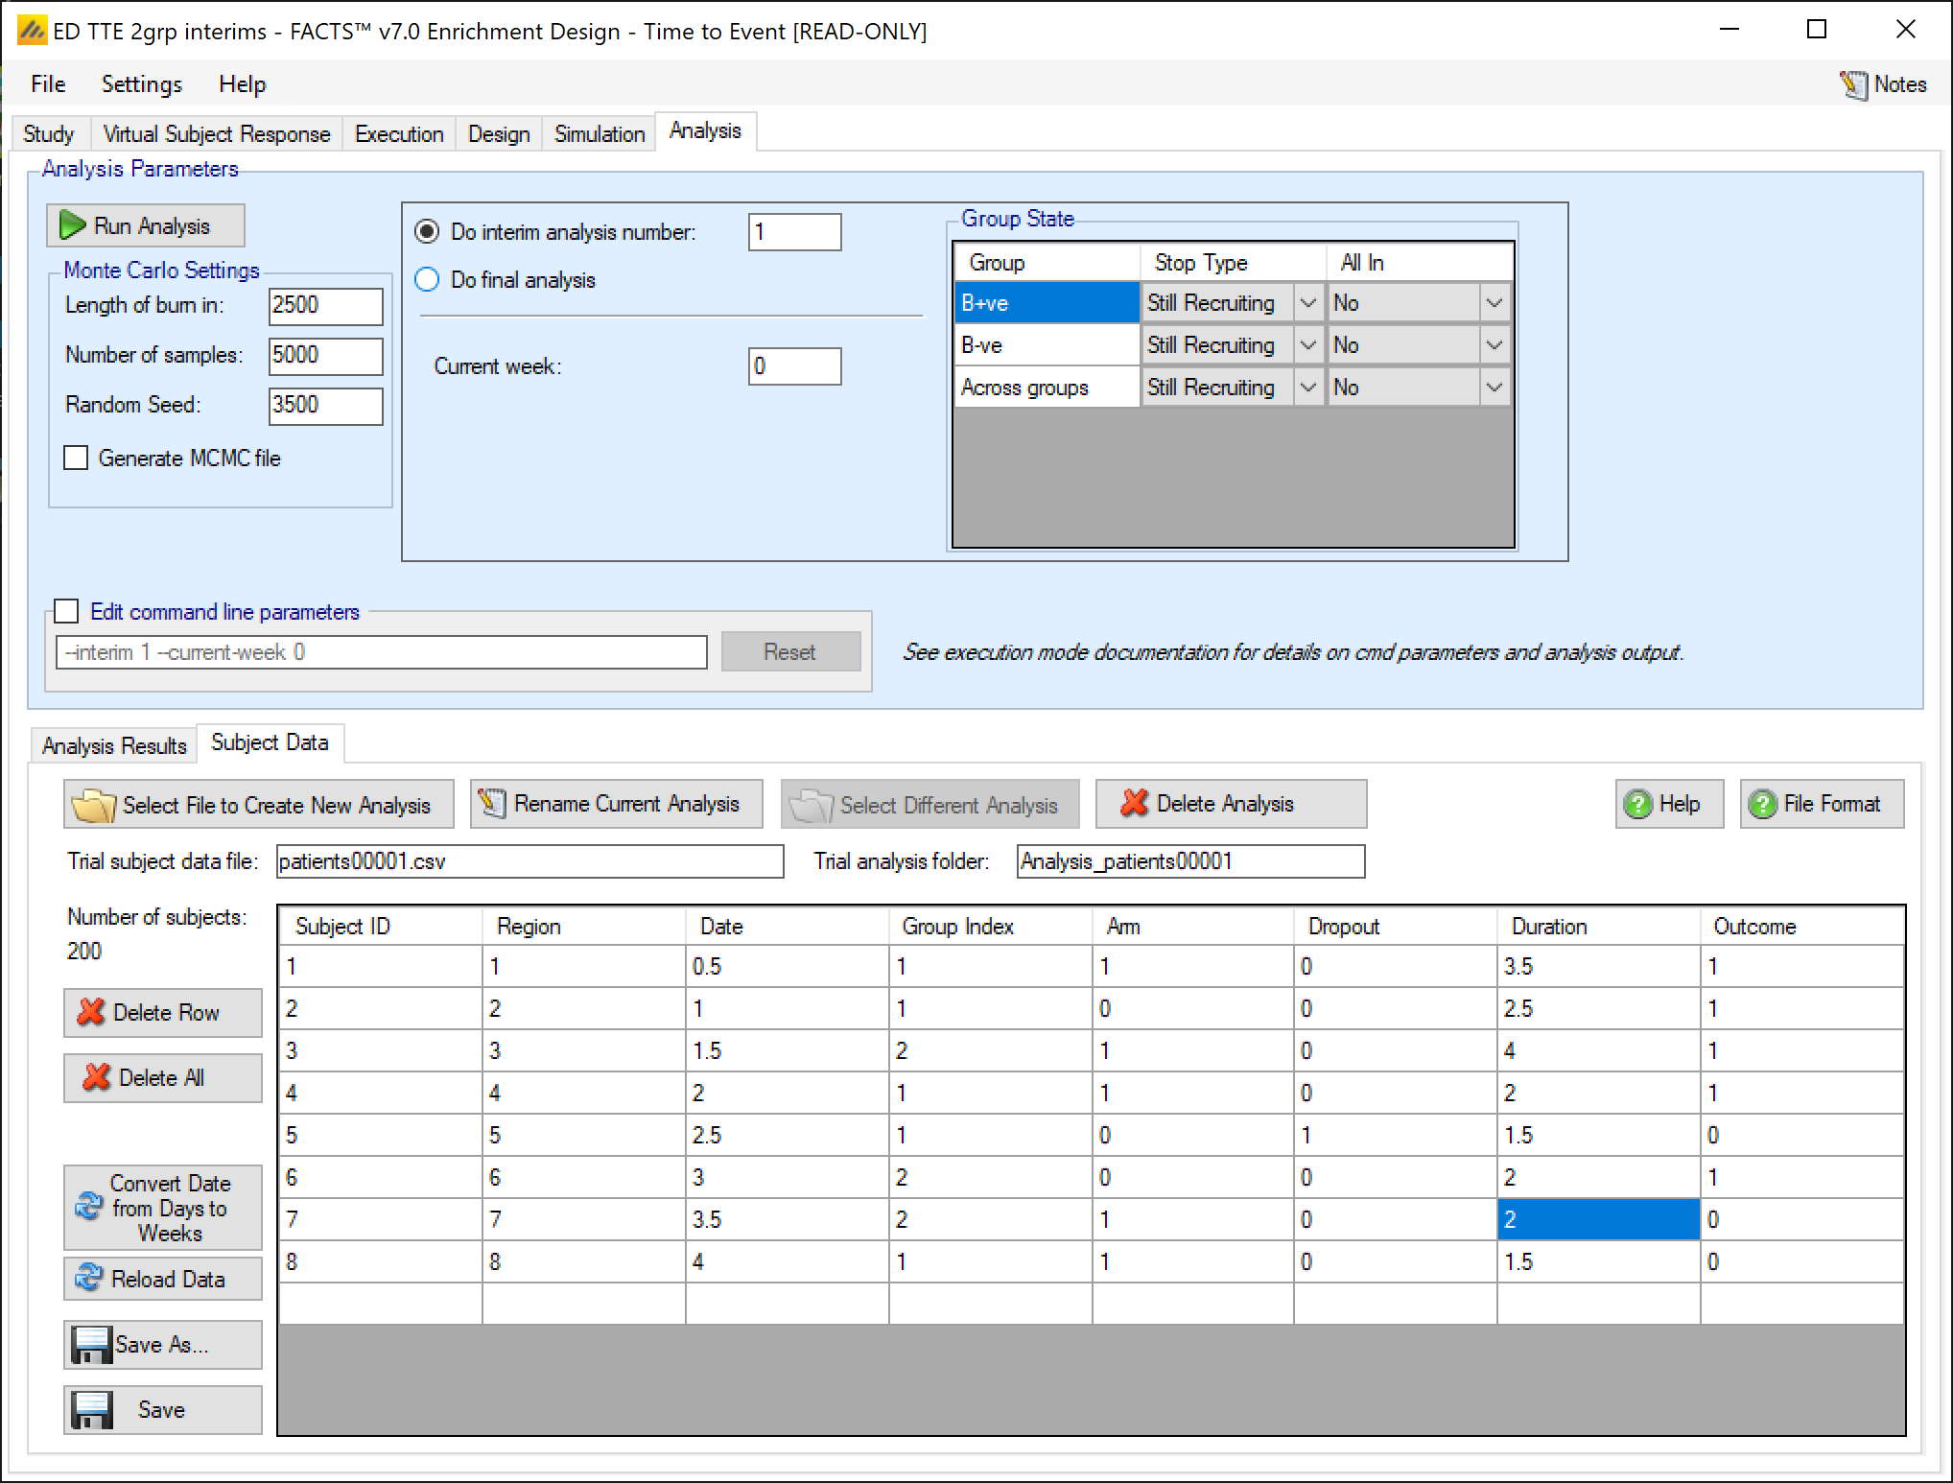Open the All In dropdown for B-ve
This screenshot has width=1953, height=1483.
click(x=1494, y=345)
